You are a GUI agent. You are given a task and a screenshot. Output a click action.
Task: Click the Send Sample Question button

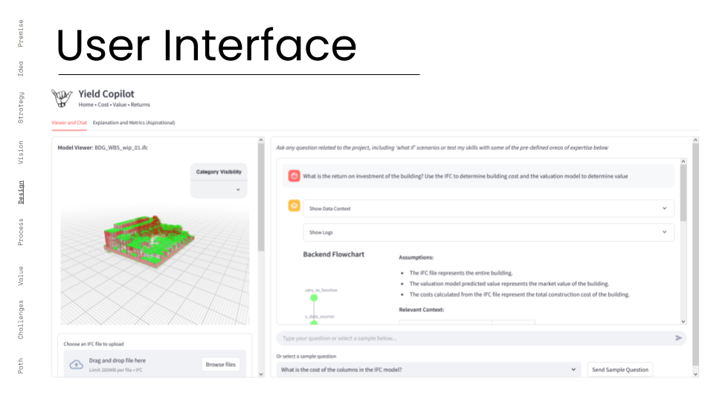pyautogui.click(x=620, y=370)
